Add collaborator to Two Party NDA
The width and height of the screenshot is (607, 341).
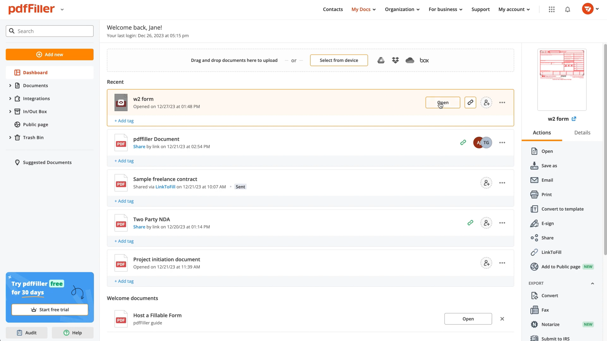(x=486, y=223)
